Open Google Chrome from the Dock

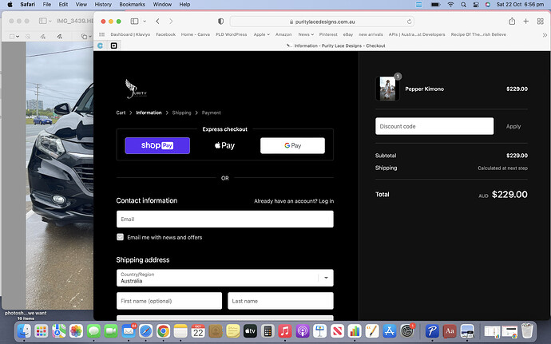(163, 331)
